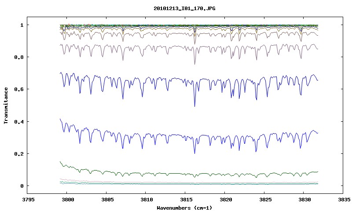Click the y-axis tick label 0.6
Image resolution: width=352 pixels, height=211 pixels.
[x=19, y=89]
